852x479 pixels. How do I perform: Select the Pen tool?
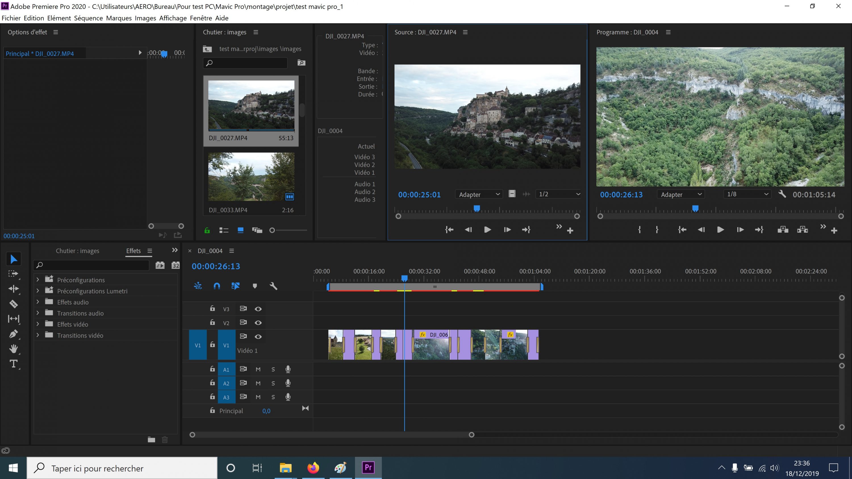point(13,334)
